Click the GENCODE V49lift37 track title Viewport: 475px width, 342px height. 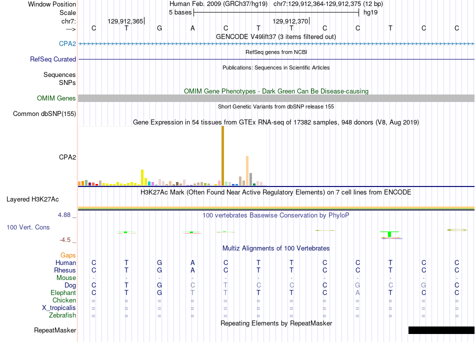275,36
